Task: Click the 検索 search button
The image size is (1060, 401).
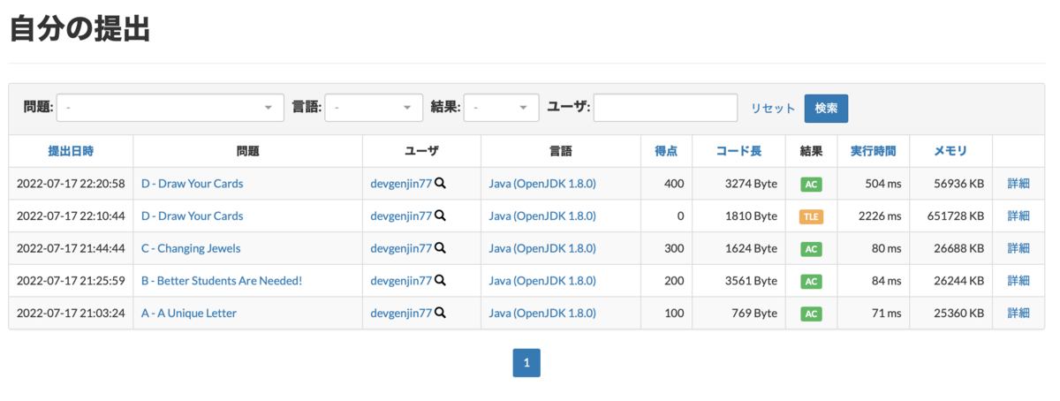Action: point(826,108)
